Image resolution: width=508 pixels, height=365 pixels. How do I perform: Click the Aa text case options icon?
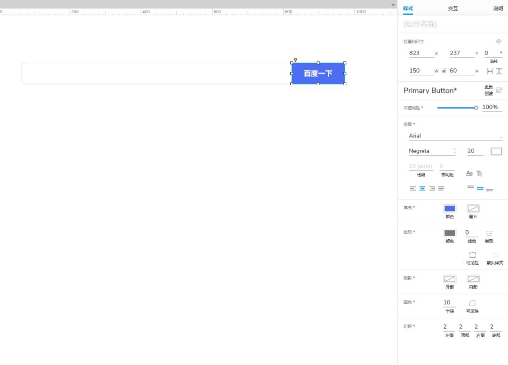(x=469, y=173)
